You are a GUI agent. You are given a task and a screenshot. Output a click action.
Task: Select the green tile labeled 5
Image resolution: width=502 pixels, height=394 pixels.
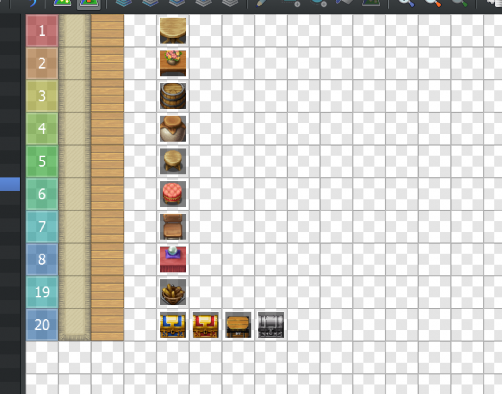(42, 161)
